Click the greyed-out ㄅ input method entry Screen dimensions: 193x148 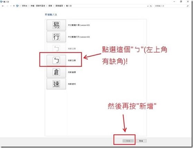click(x=56, y=49)
